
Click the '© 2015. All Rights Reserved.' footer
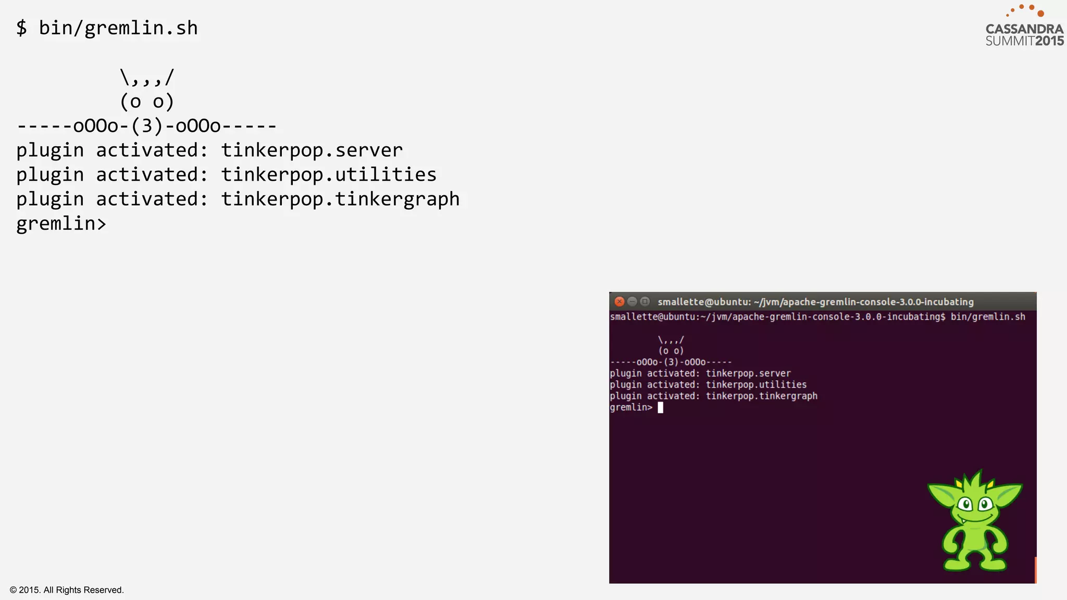(67, 590)
